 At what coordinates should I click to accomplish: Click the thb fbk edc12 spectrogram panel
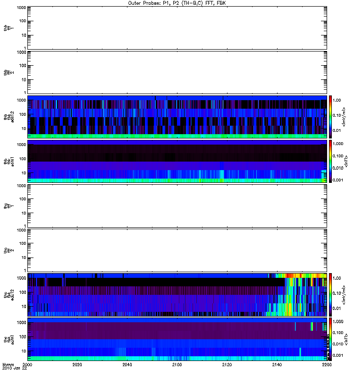click(177, 117)
